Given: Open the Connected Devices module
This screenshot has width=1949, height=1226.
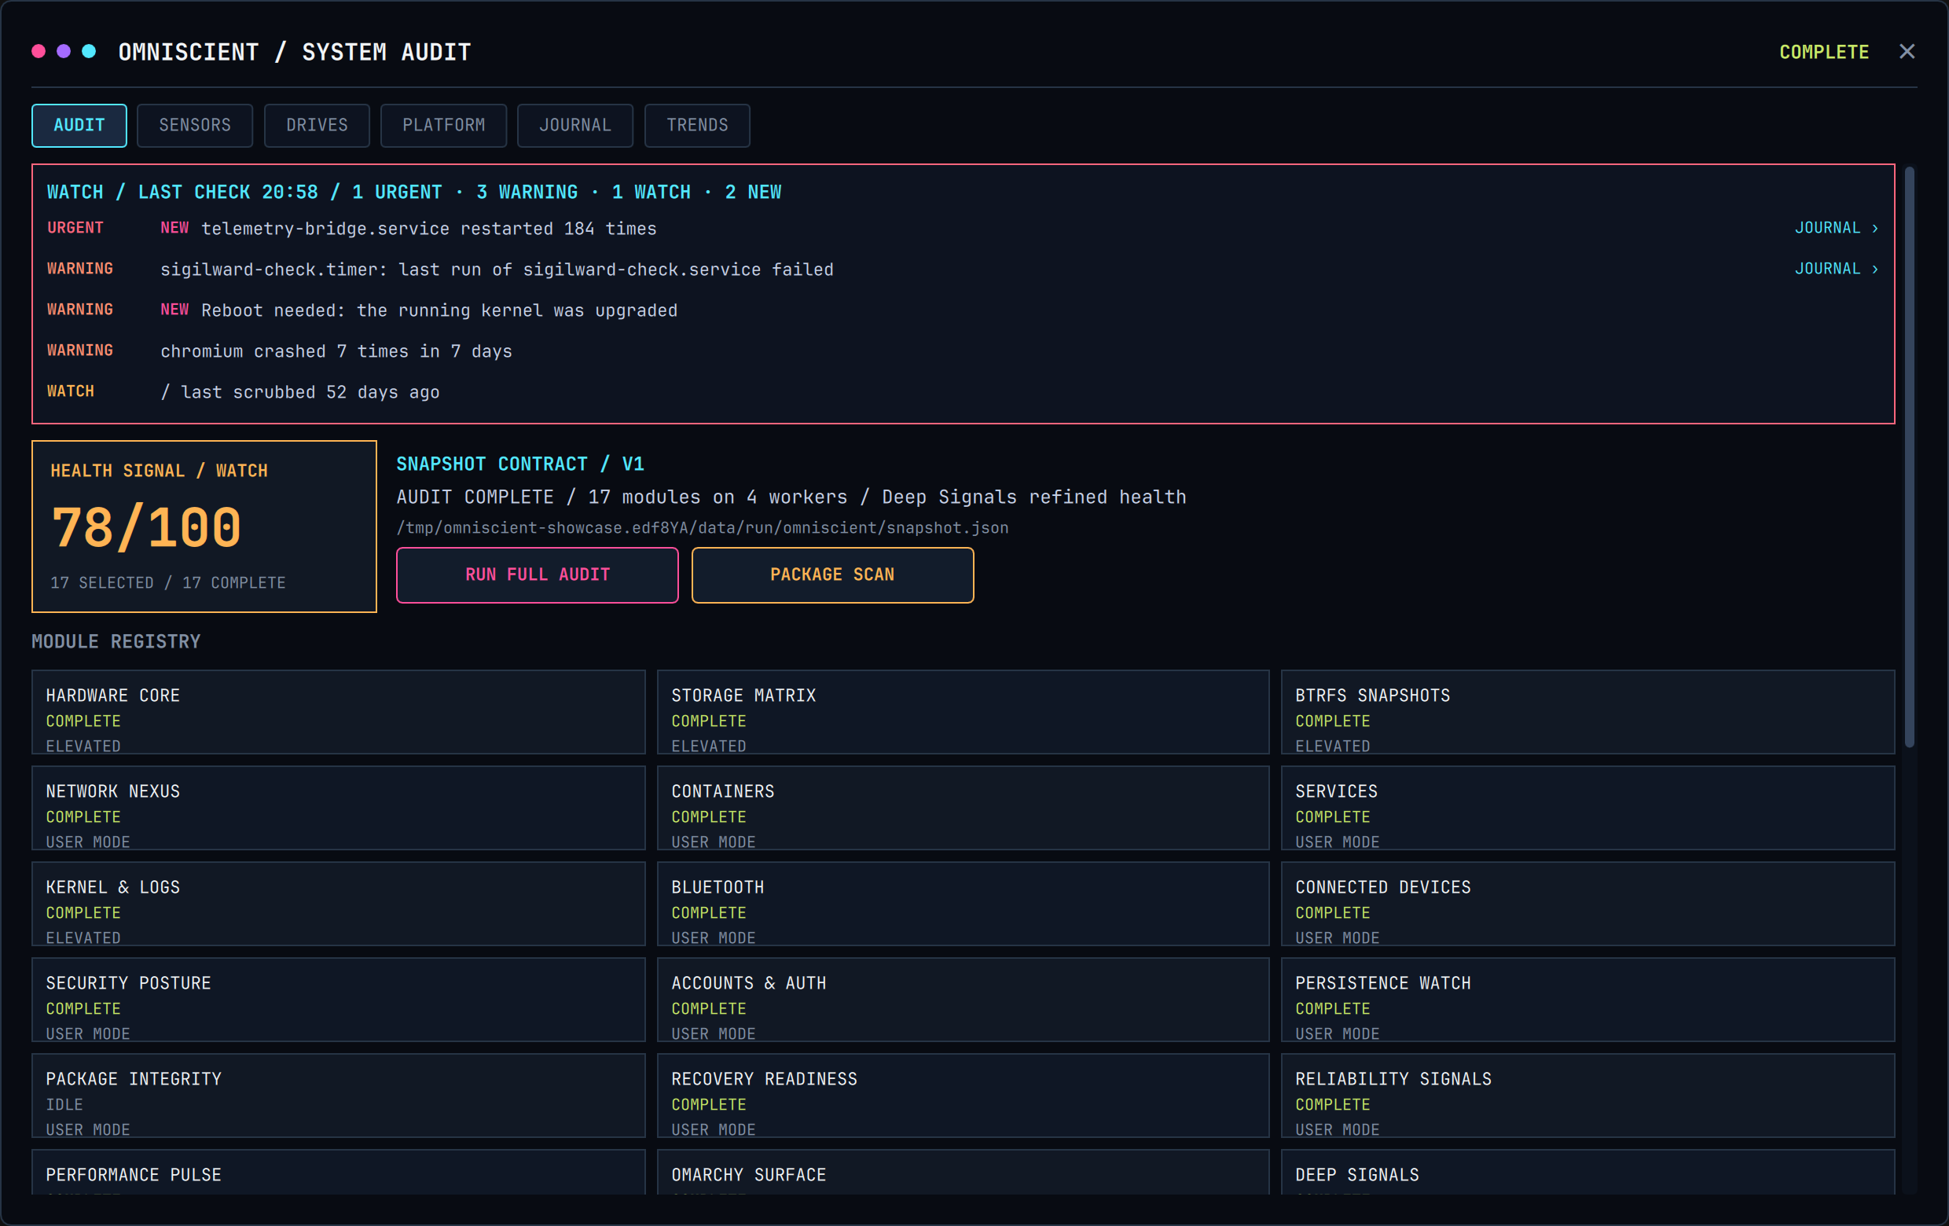Looking at the screenshot, I should [x=1588, y=904].
